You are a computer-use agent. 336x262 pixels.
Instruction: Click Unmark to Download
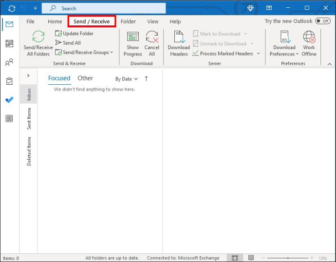click(x=220, y=44)
